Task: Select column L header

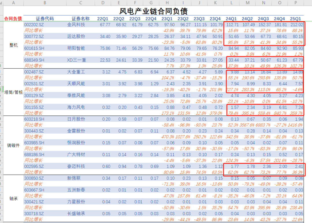Action: 231,3
